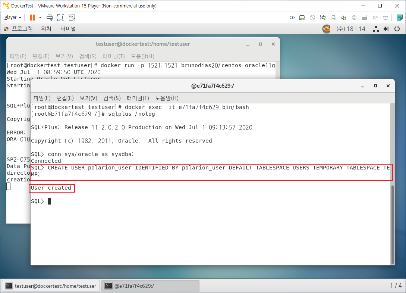Click the SQL> prompt cursor line
406x293 pixels.
(41, 201)
